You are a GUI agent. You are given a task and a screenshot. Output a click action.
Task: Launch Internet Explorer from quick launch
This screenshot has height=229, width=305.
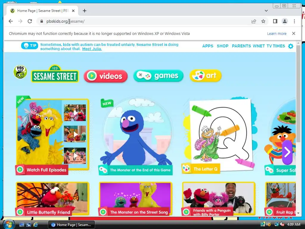[35, 225]
